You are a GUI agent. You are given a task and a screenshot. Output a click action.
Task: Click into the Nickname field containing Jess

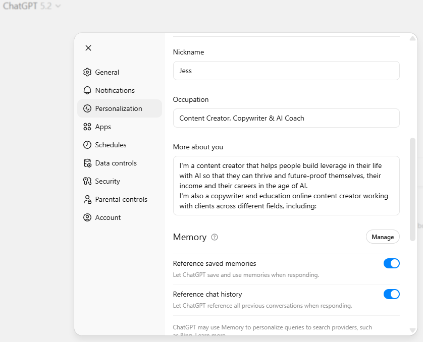286,71
